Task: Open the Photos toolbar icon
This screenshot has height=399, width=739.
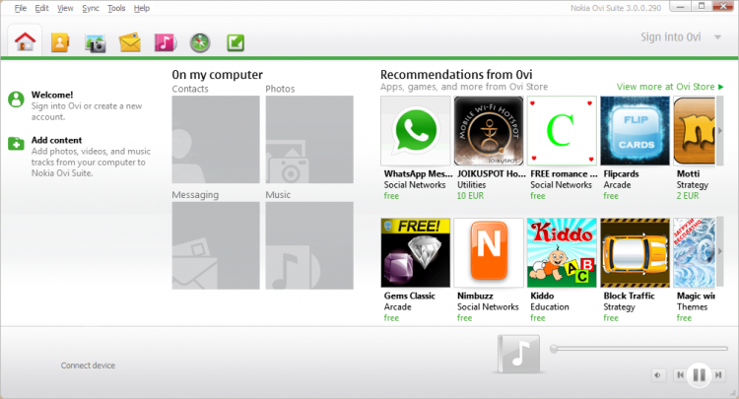Action: point(95,42)
